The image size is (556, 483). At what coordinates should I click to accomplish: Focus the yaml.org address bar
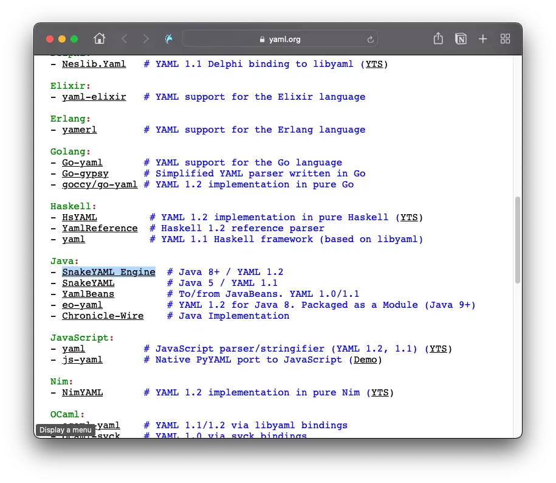280,39
